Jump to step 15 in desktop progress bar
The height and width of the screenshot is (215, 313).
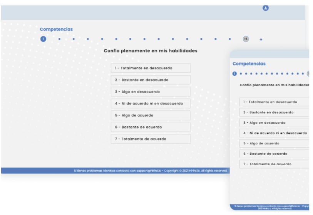(246, 39)
